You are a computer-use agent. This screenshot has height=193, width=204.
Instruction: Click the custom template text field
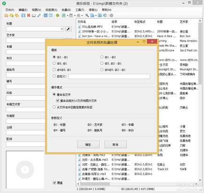[x=109, y=76]
